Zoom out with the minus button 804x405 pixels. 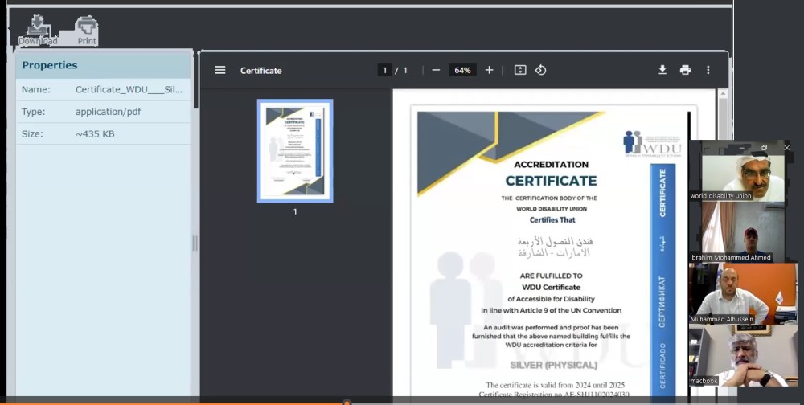pos(436,70)
